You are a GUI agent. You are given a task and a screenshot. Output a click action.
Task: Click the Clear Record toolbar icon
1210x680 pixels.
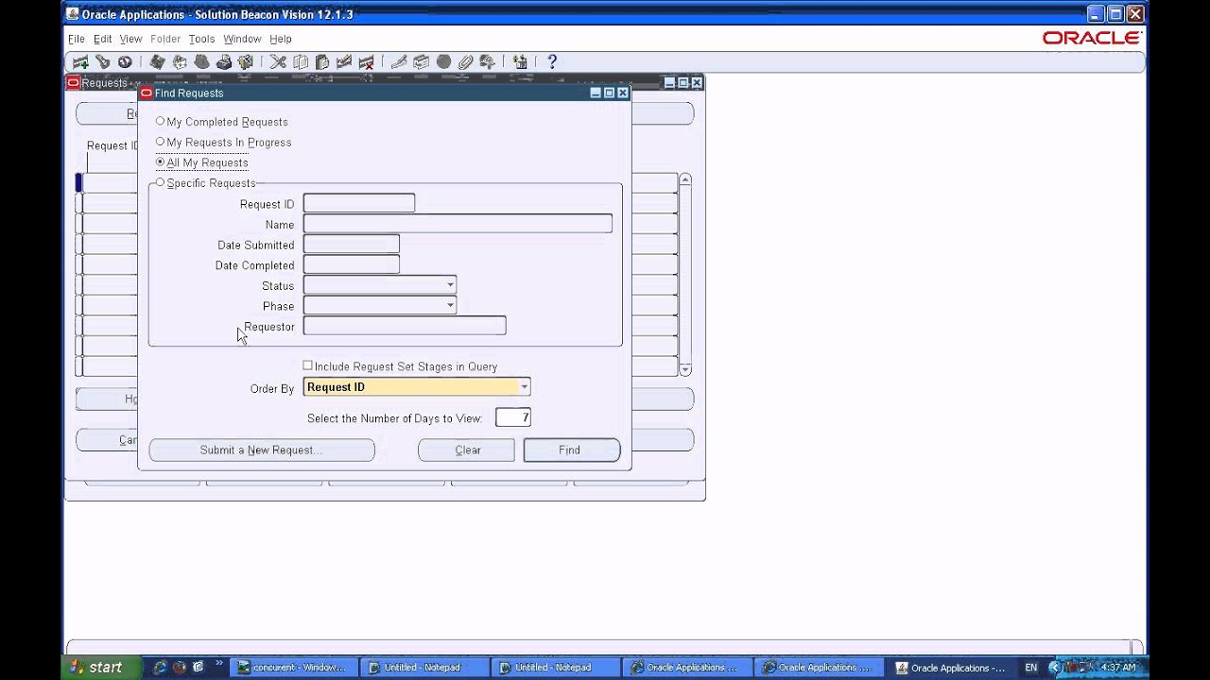[x=344, y=62]
